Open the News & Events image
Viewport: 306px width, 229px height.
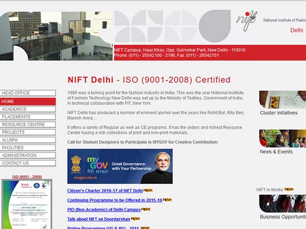coord(282,138)
